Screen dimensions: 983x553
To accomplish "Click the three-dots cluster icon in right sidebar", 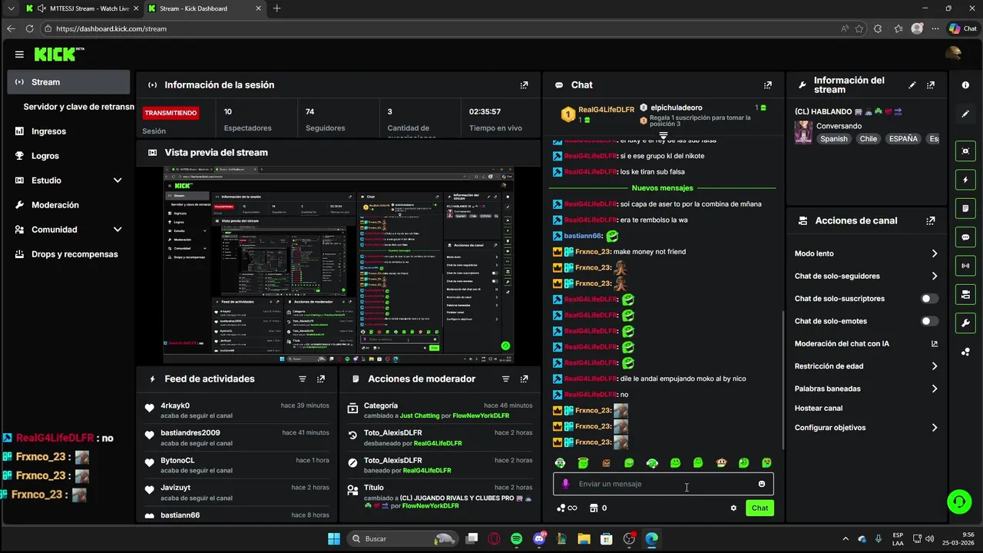I will [965, 352].
